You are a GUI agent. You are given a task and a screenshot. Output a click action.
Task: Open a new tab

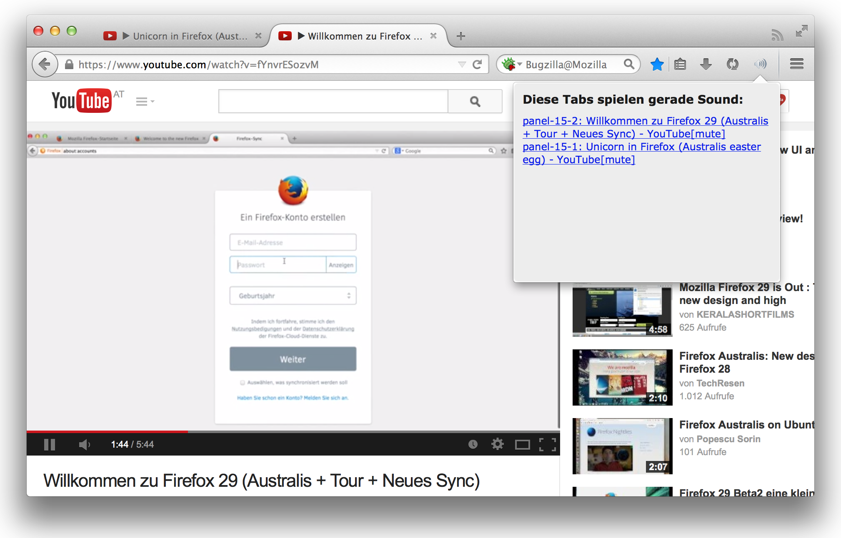tap(461, 36)
